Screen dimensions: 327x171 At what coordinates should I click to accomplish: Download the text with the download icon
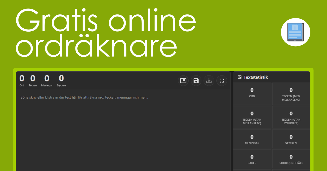209,81
